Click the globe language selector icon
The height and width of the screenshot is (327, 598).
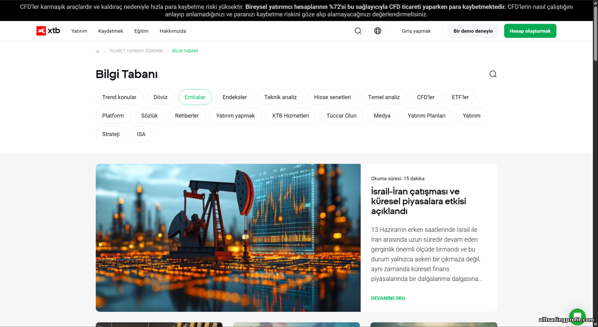tap(378, 31)
